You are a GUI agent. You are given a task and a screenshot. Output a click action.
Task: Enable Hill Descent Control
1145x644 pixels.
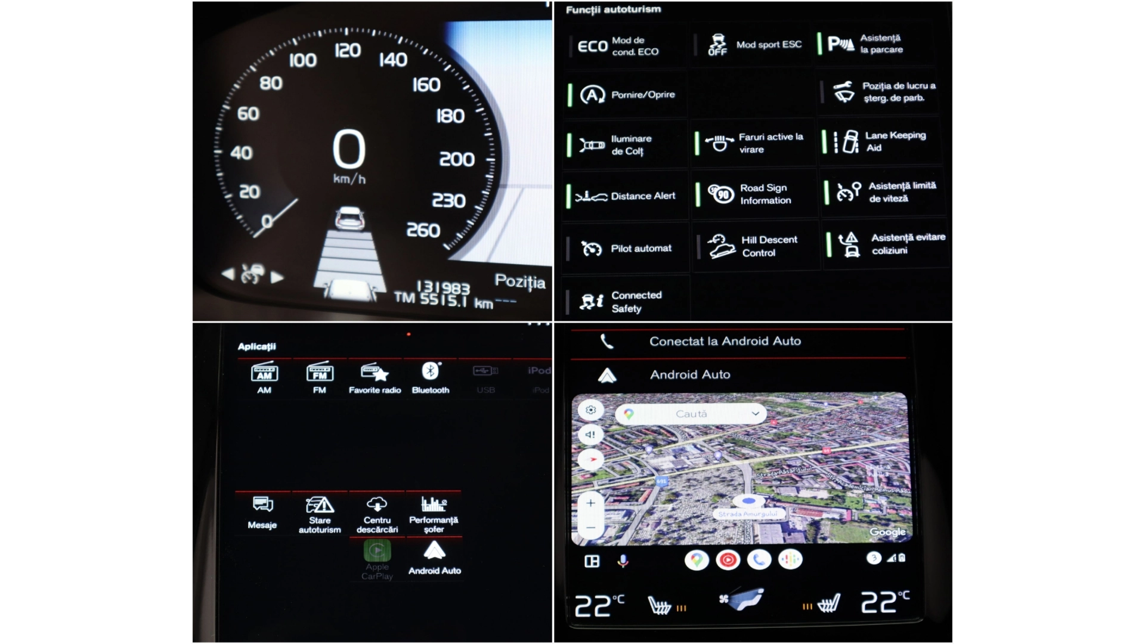click(755, 246)
